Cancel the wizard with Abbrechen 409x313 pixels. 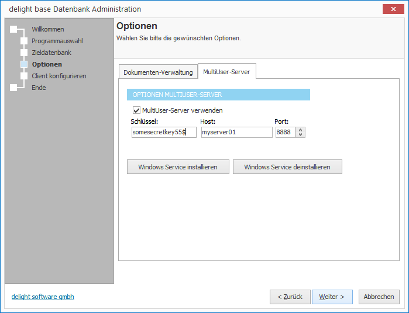[x=379, y=297]
